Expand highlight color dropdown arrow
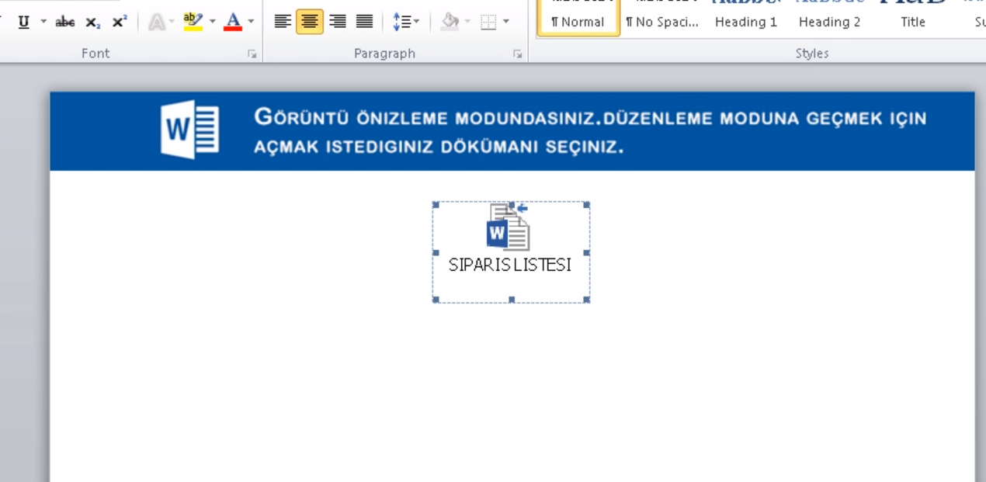Image resolution: width=986 pixels, height=482 pixels. click(x=212, y=22)
